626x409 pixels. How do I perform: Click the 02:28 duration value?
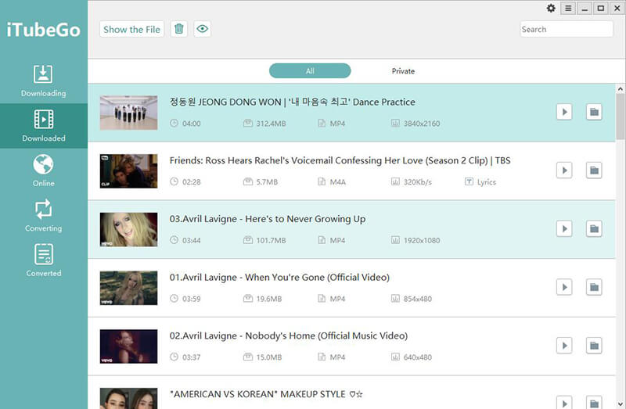click(x=192, y=182)
